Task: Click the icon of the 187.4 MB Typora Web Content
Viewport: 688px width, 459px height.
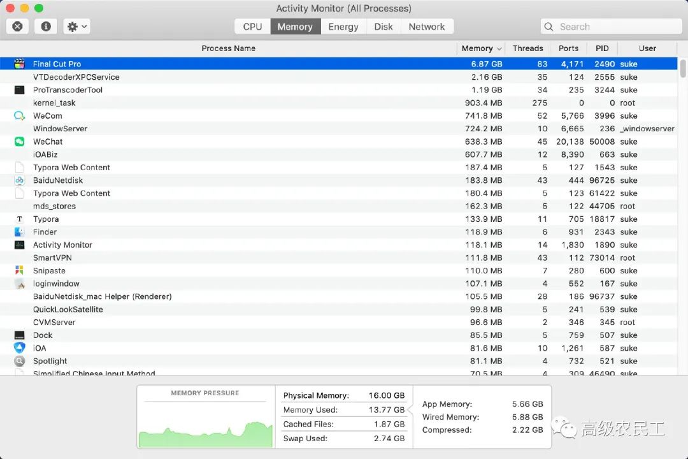Action: 19,168
